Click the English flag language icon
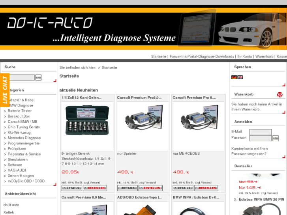287x215 pixels. (x=240, y=77)
